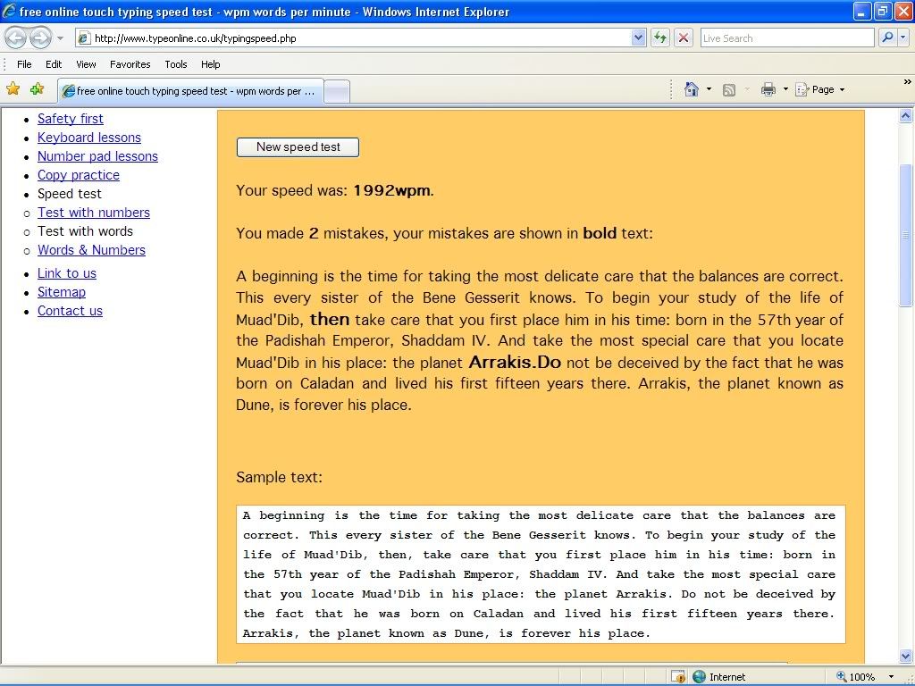Click the RSS feeds icon
The image size is (915, 686).
pyautogui.click(x=729, y=90)
